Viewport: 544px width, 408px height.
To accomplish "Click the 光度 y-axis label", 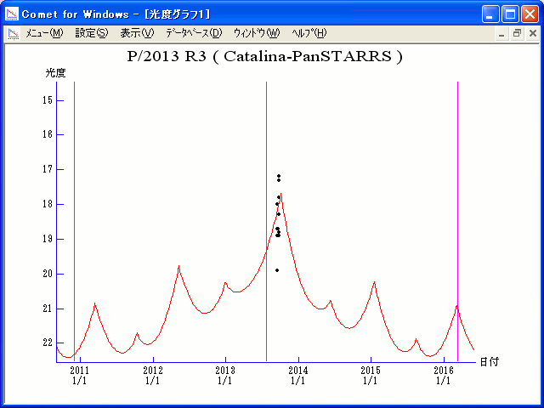I will point(55,73).
